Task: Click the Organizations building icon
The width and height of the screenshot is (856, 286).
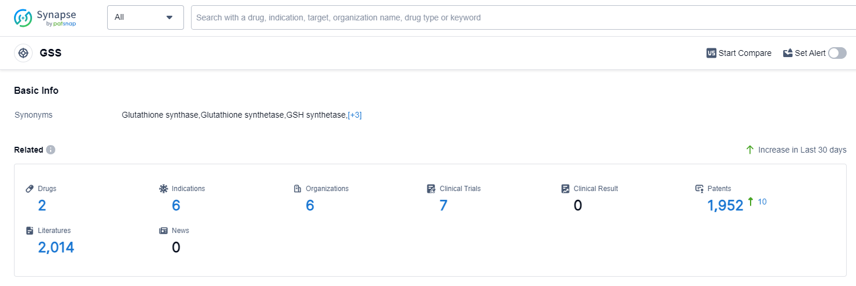Action: tap(298, 189)
